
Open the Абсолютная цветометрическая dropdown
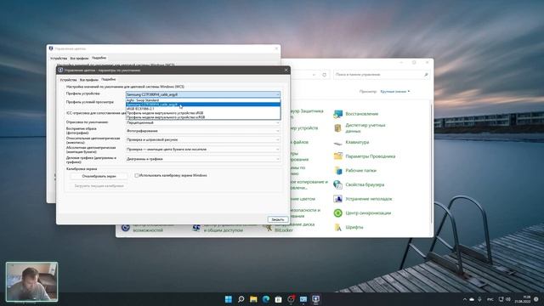point(203,150)
